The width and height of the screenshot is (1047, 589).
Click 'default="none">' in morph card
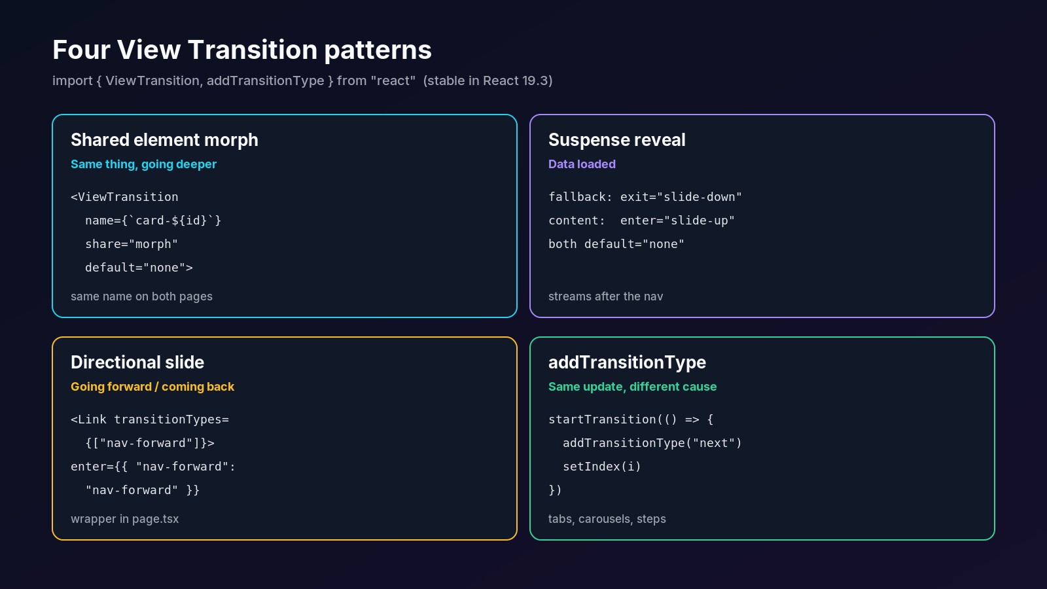click(x=139, y=268)
